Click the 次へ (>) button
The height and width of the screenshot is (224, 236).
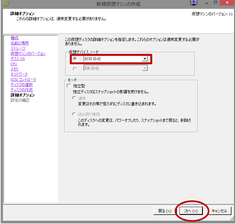pyautogui.click(x=191, y=211)
